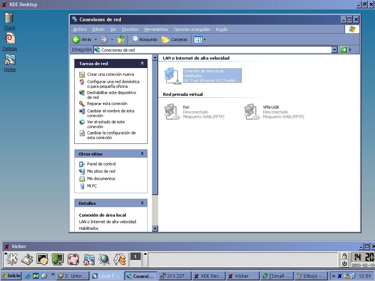The image size is (375, 281).
Task: Switch to 213.227 taskbar window
Action: point(175,276)
